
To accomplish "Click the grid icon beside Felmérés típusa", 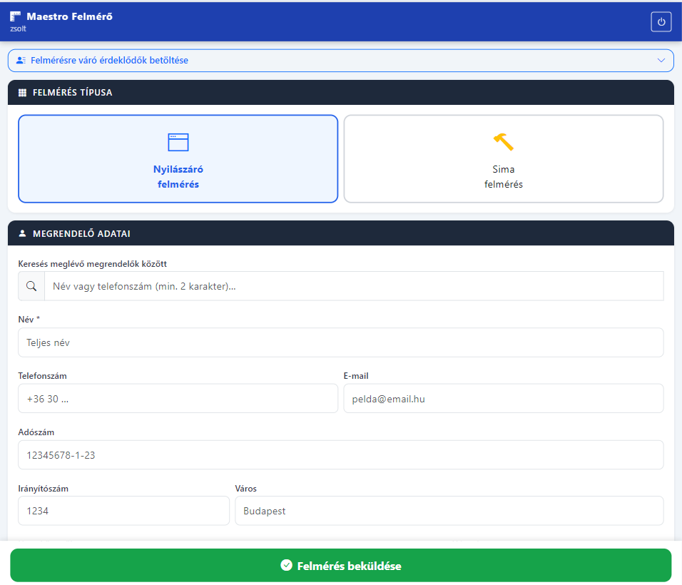I will (22, 93).
